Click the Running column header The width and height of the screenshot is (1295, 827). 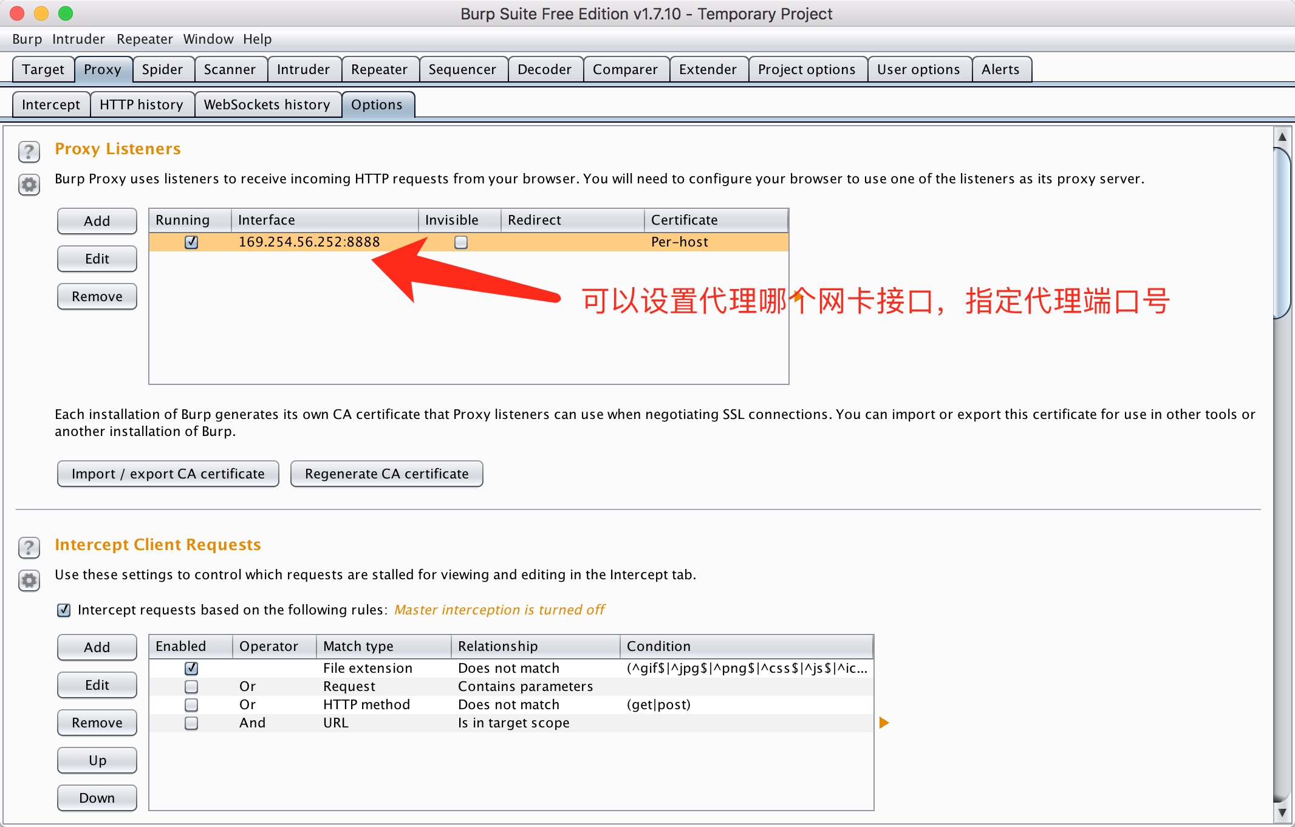pyautogui.click(x=190, y=220)
